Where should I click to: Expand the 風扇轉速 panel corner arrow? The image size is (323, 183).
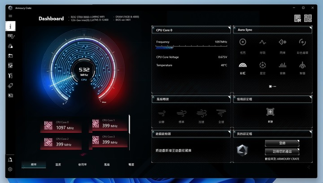(229, 97)
